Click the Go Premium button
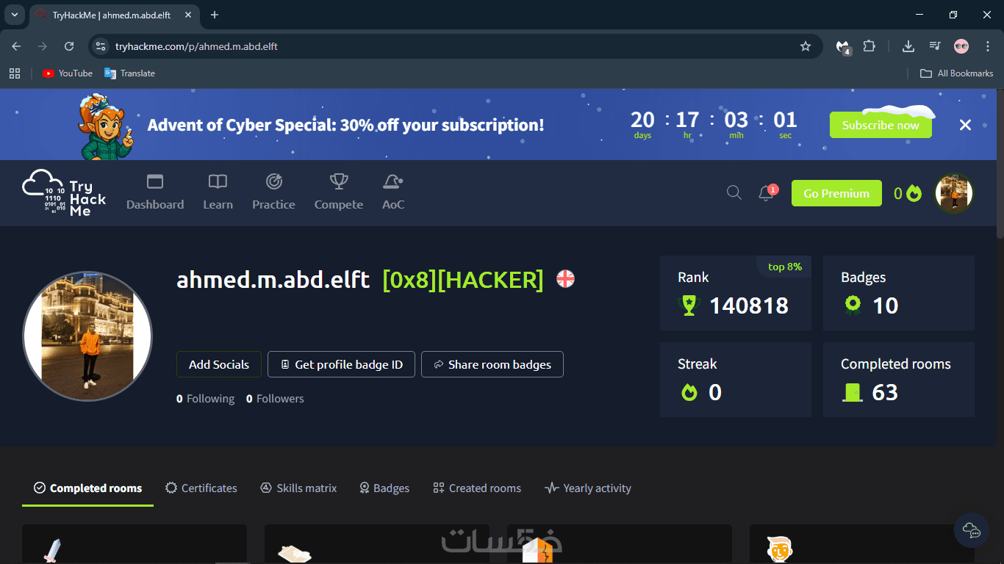The image size is (1004, 564). (836, 193)
